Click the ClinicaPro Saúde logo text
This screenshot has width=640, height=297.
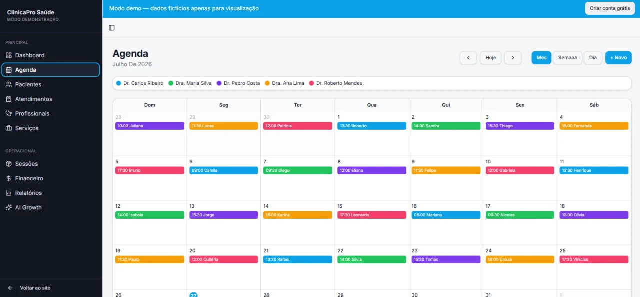[31, 12]
